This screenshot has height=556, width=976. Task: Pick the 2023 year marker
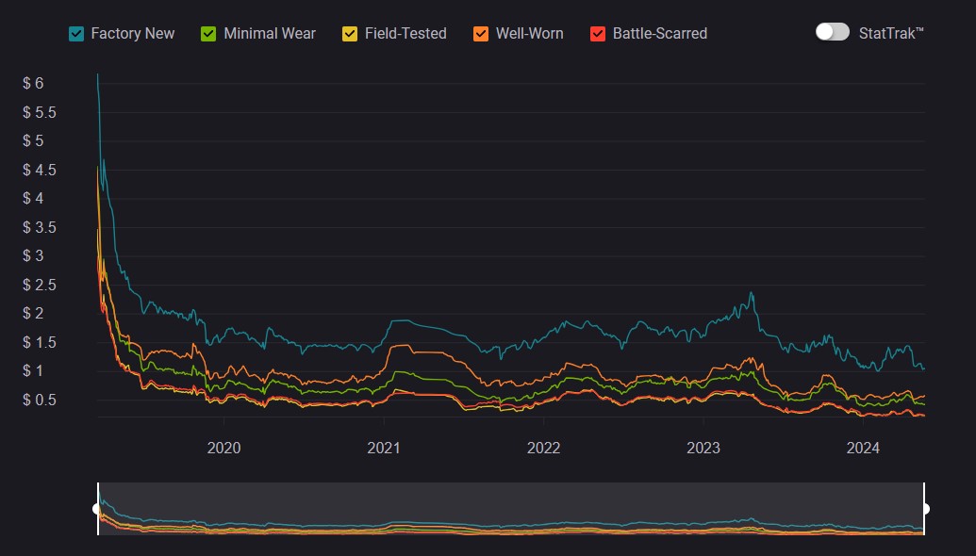point(703,448)
